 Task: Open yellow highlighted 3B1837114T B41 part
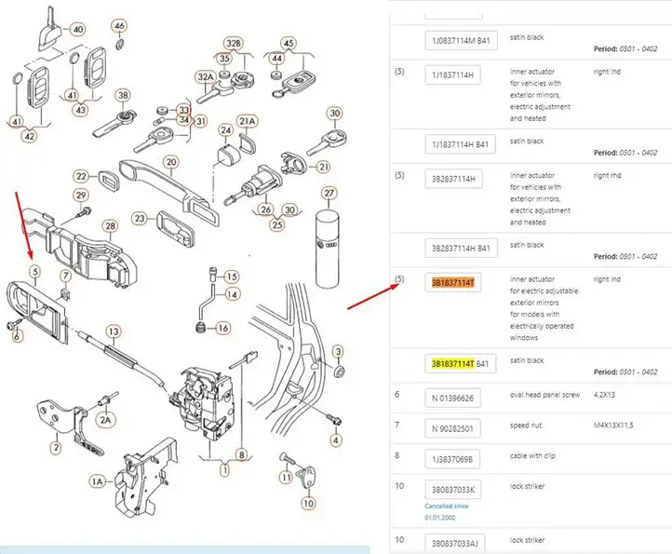coord(461,364)
